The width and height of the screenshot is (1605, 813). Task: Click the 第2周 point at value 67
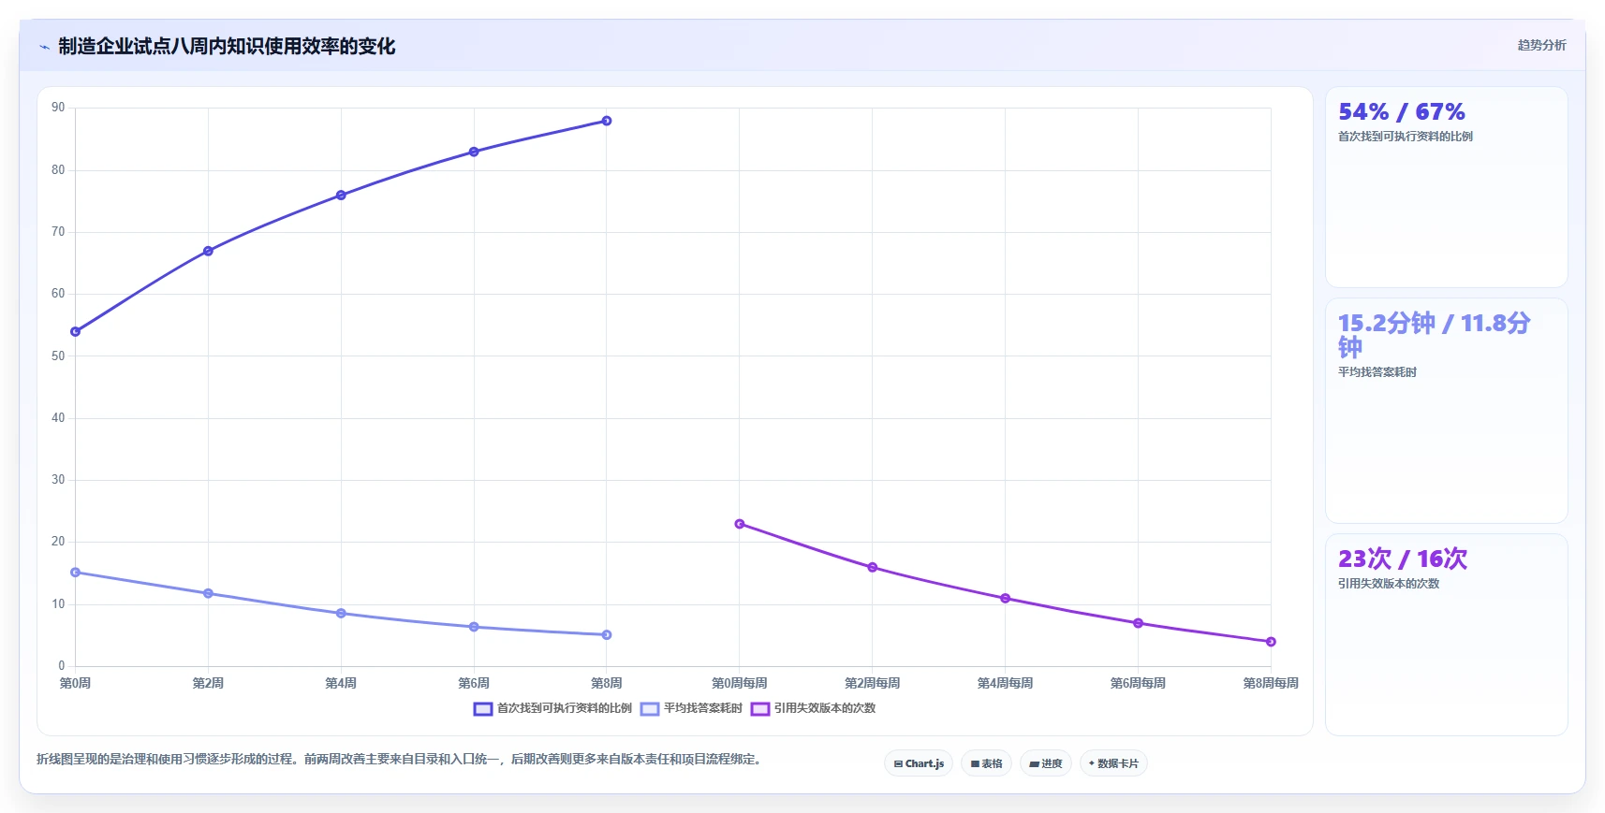(x=208, y=251)
